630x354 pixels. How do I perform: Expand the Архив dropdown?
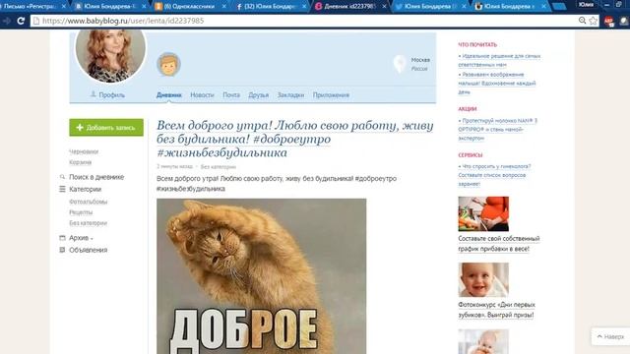[81, 238]
